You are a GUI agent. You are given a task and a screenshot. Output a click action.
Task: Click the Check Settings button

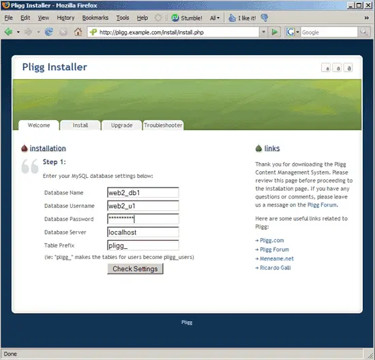[x=135, y=269]
